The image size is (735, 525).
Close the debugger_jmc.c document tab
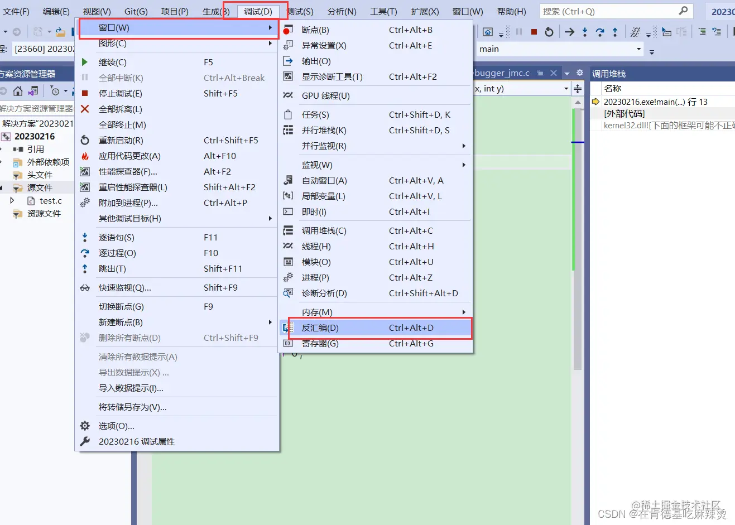pyautogui.click(x=554, y=73)
